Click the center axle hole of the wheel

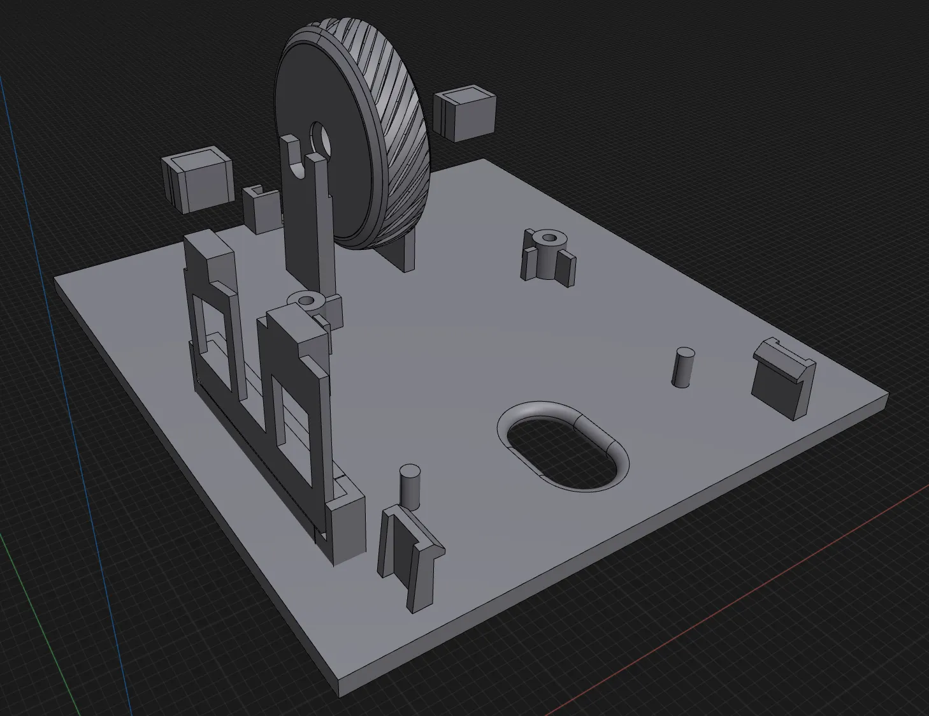(320, 137)
